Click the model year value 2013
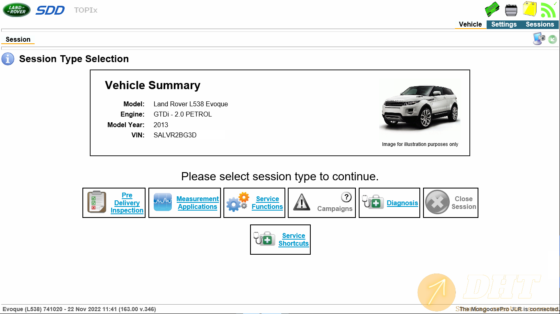This screenshot has width=560, height=314. 161,125
